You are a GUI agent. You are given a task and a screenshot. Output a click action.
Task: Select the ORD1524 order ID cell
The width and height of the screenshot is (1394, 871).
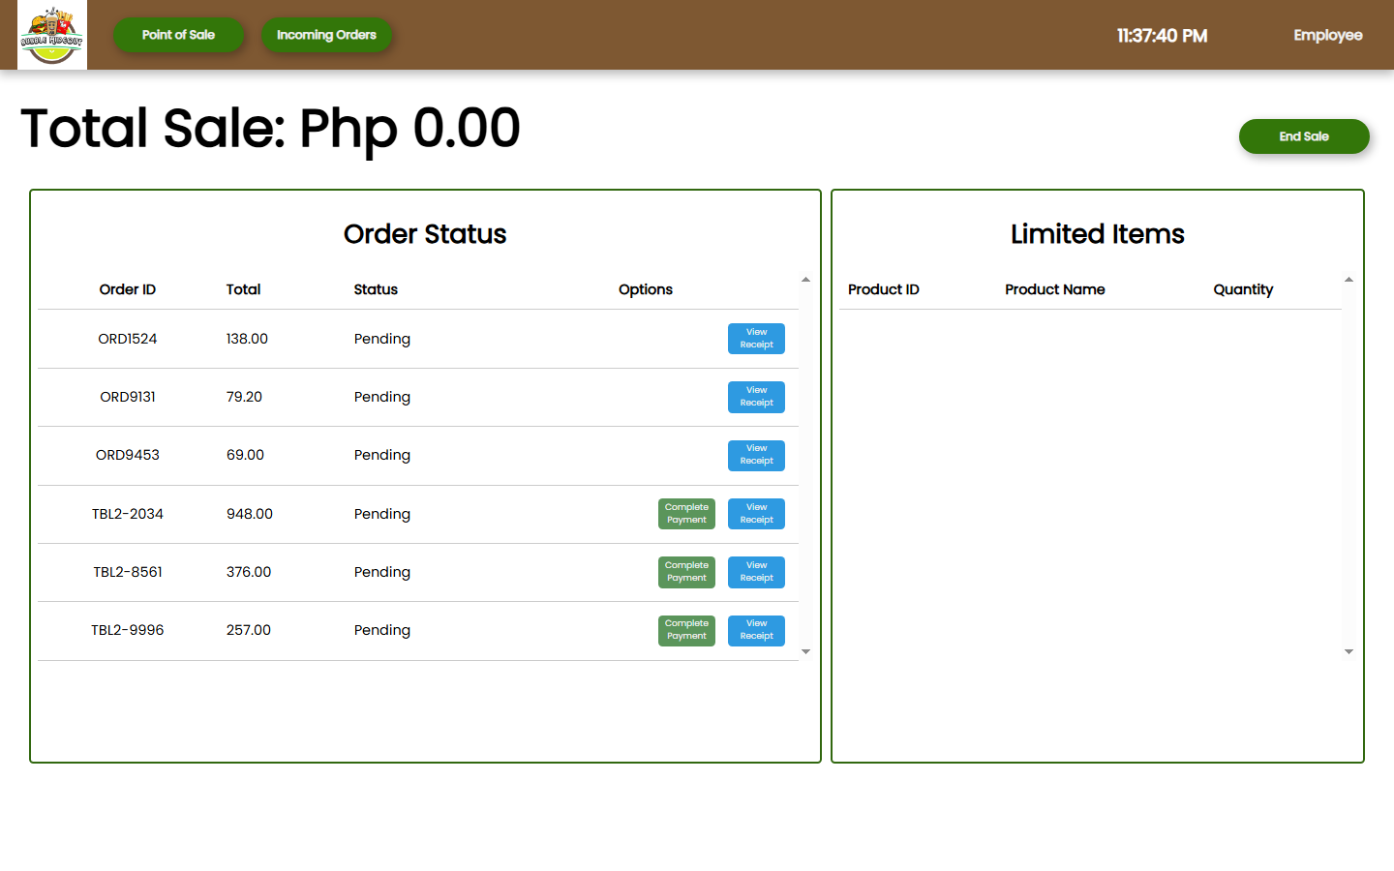tap(128, 339)
